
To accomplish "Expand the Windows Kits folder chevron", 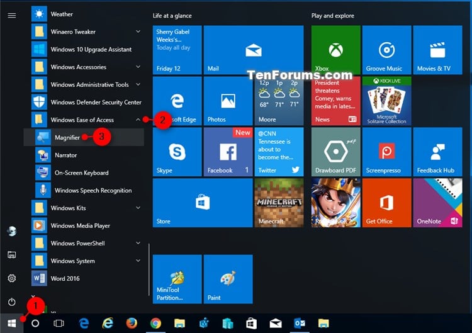I will [x=138, y=208].
